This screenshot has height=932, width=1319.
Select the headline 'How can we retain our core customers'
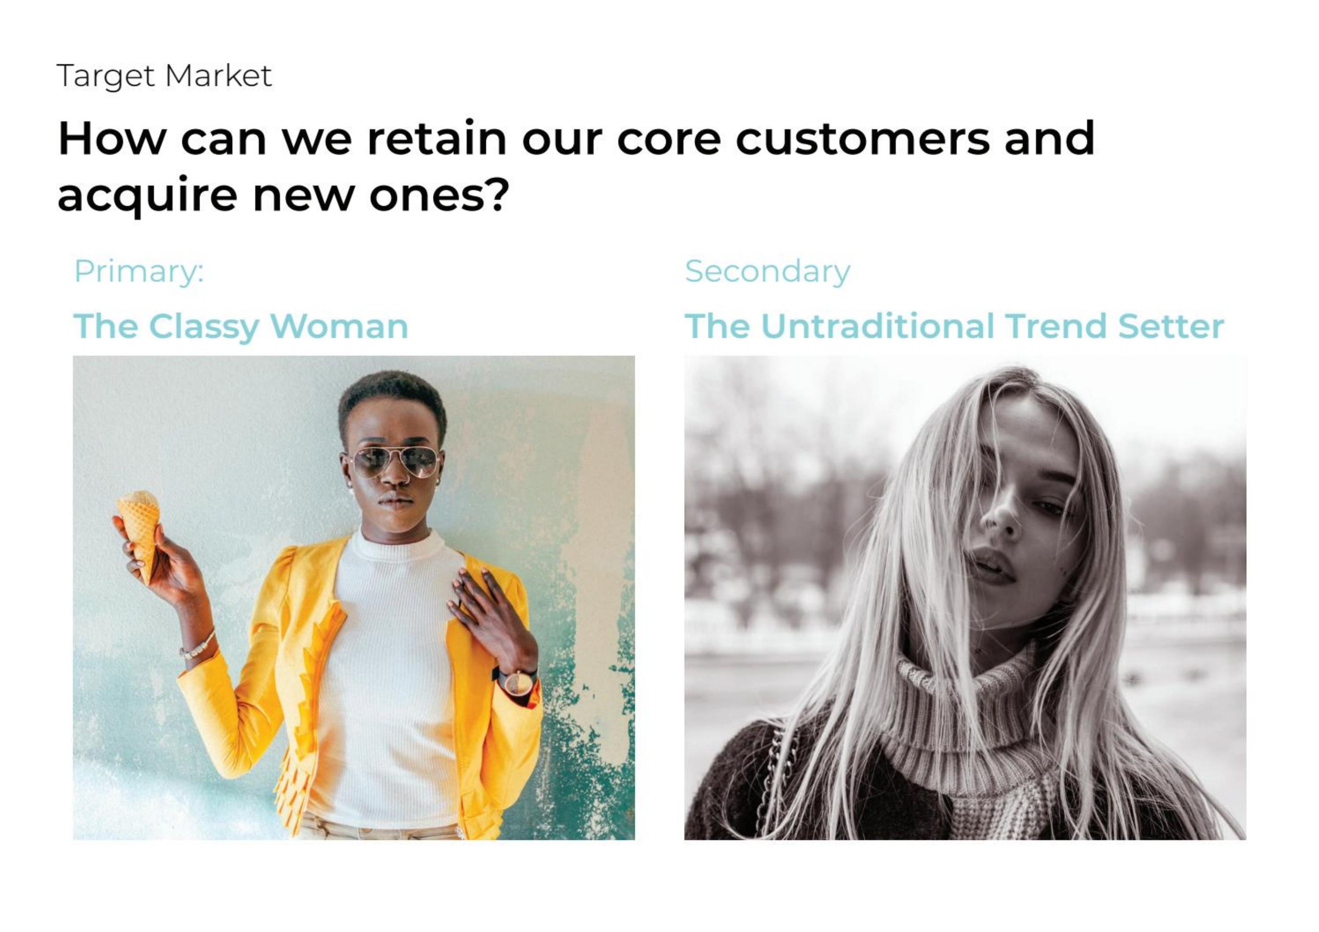tap(524, 139)
